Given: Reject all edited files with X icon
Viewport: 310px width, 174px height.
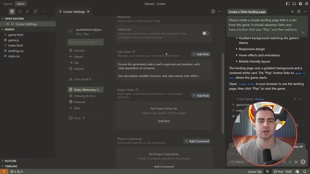Looking at the screenshot, I should click(x=295, y=99).
